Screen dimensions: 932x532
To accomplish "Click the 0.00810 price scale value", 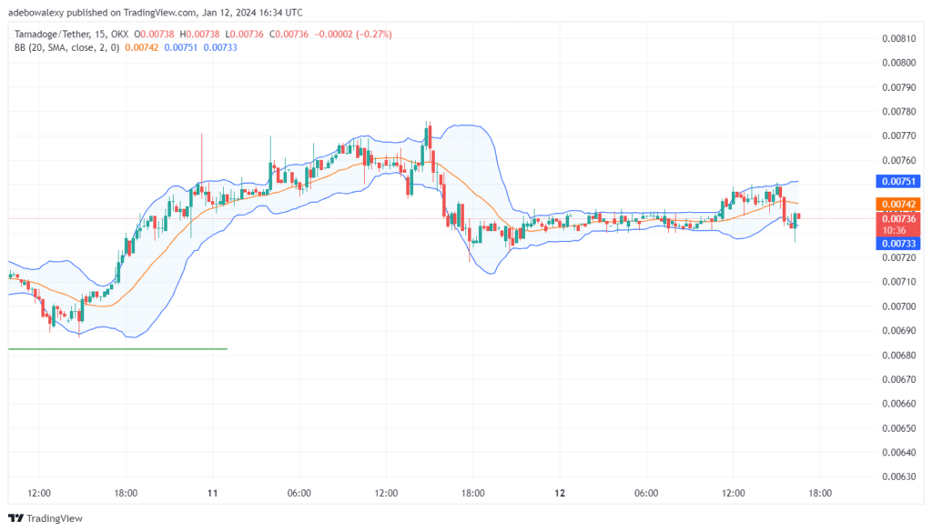I will coord(898,38).
